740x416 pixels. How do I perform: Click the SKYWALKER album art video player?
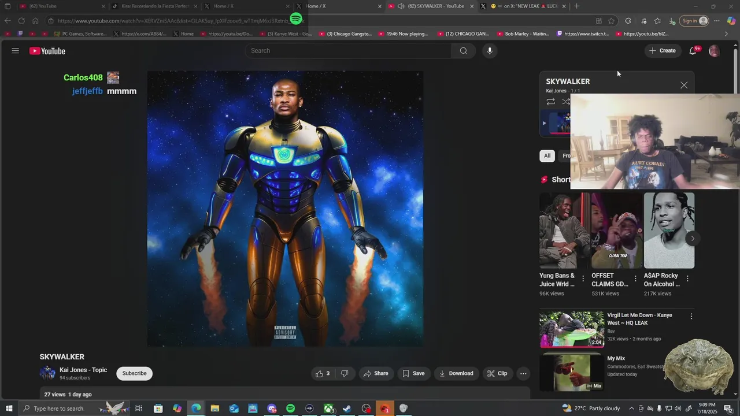285,209
